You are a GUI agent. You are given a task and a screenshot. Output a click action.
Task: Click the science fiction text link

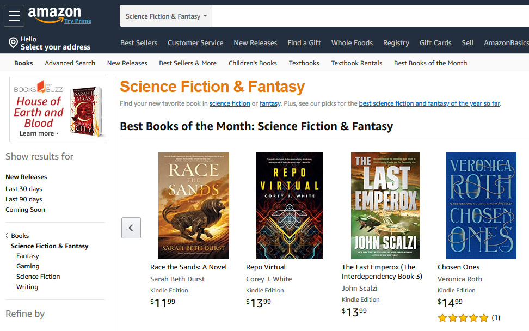pos(230,103)
